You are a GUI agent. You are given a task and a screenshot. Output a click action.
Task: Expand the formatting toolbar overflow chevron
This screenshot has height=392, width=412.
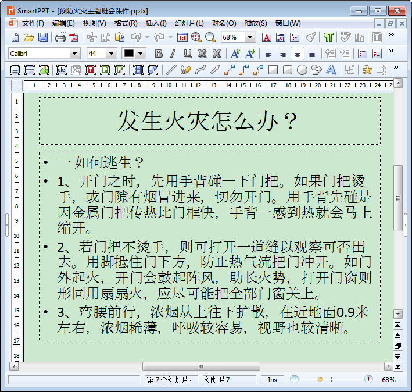(x=392, y=51)
